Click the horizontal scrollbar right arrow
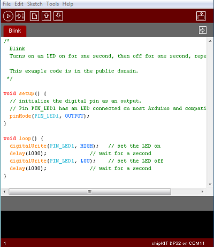214x247 pixels. (202, 192)
